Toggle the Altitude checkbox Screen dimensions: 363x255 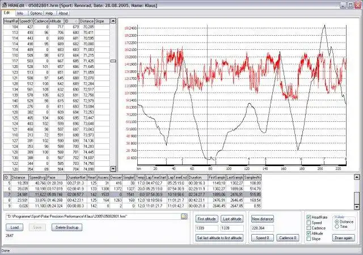tap(309, 233)
